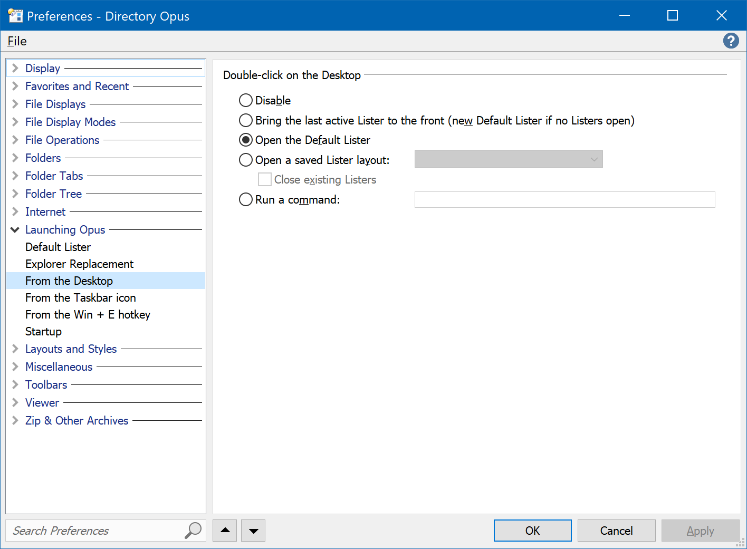This screenshot has height=549, width=747.
Task: Collapse the Launching Opus category
Action: coord(15,229)
